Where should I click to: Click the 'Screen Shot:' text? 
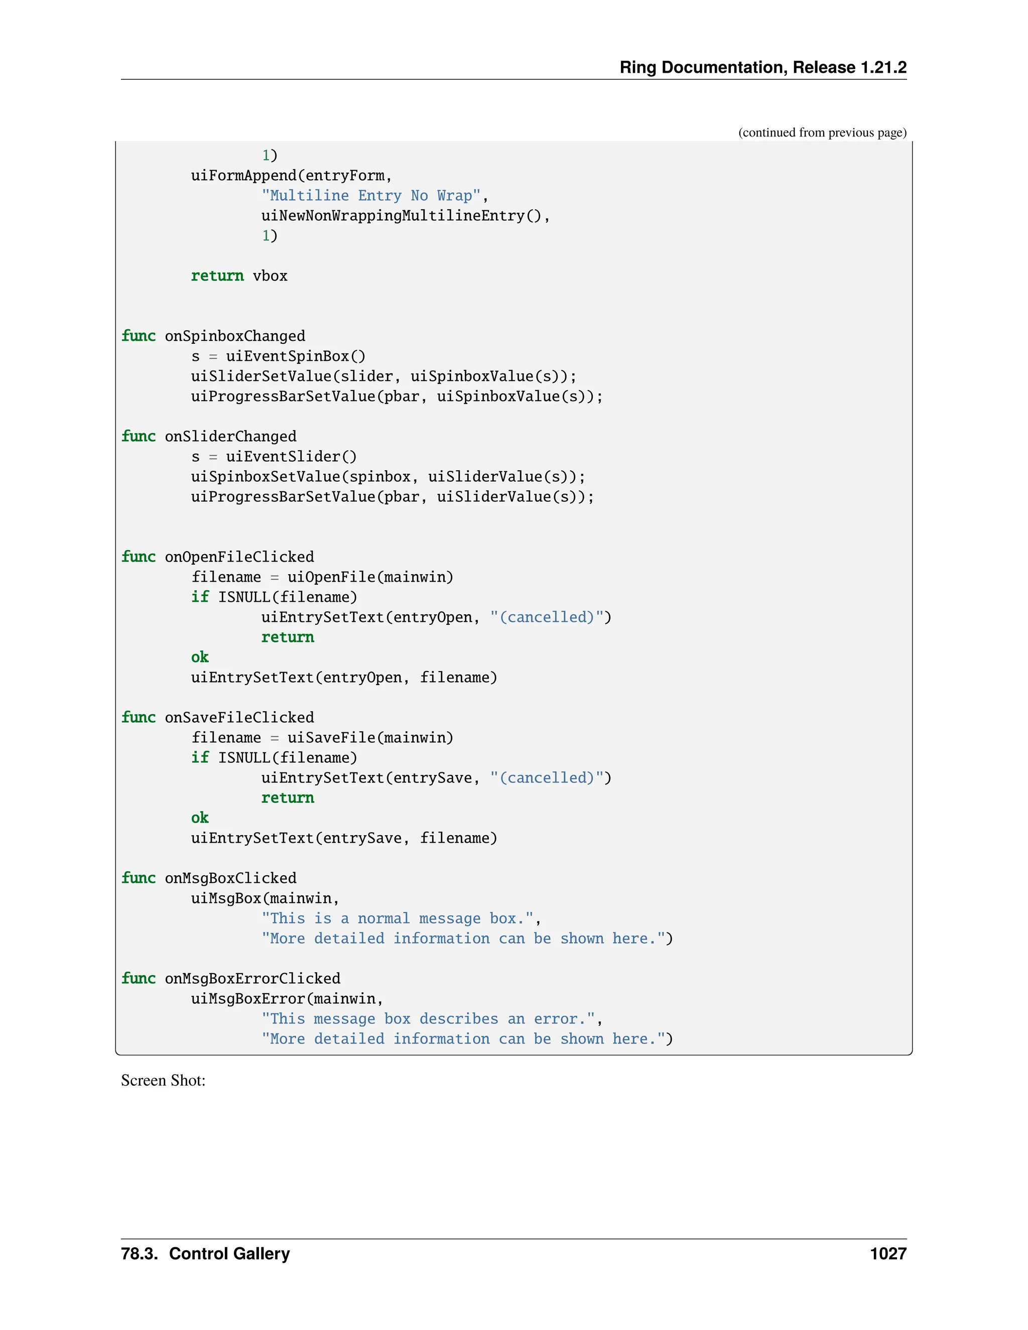click(163, 1081)
